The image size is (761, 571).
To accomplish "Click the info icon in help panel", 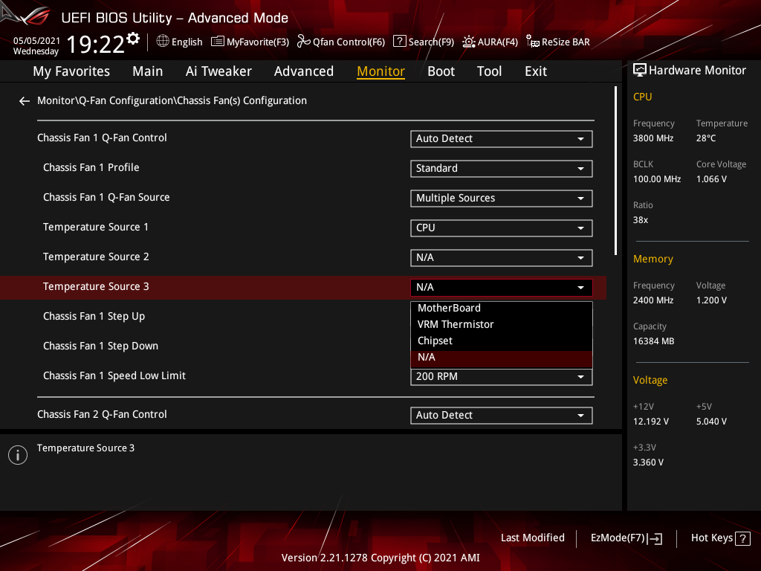I will tap(18, 455).
